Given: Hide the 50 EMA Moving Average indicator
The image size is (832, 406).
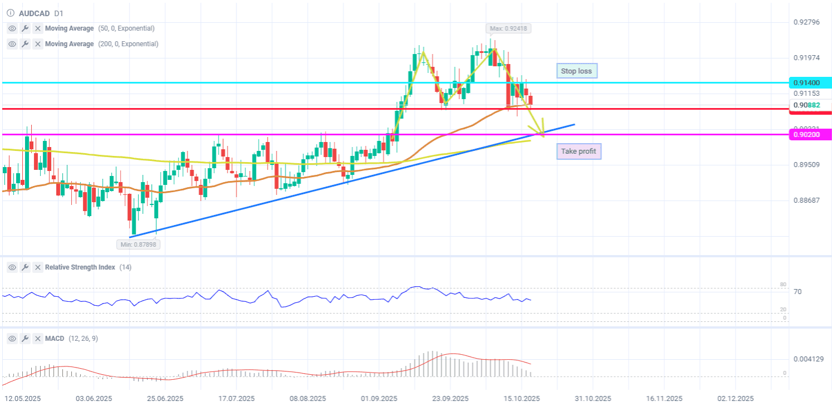Looking at the screenshot, I should point(12,28).
